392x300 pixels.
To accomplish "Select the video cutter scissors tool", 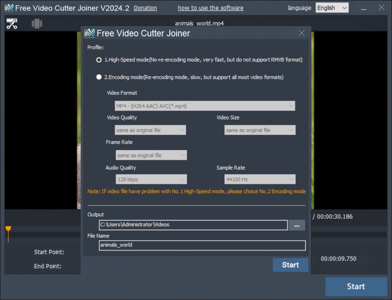I will [12, 23].
